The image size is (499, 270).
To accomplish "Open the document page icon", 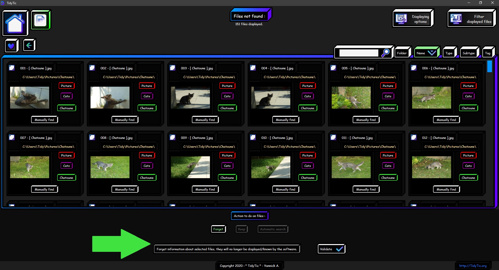I will click(41, 20).
